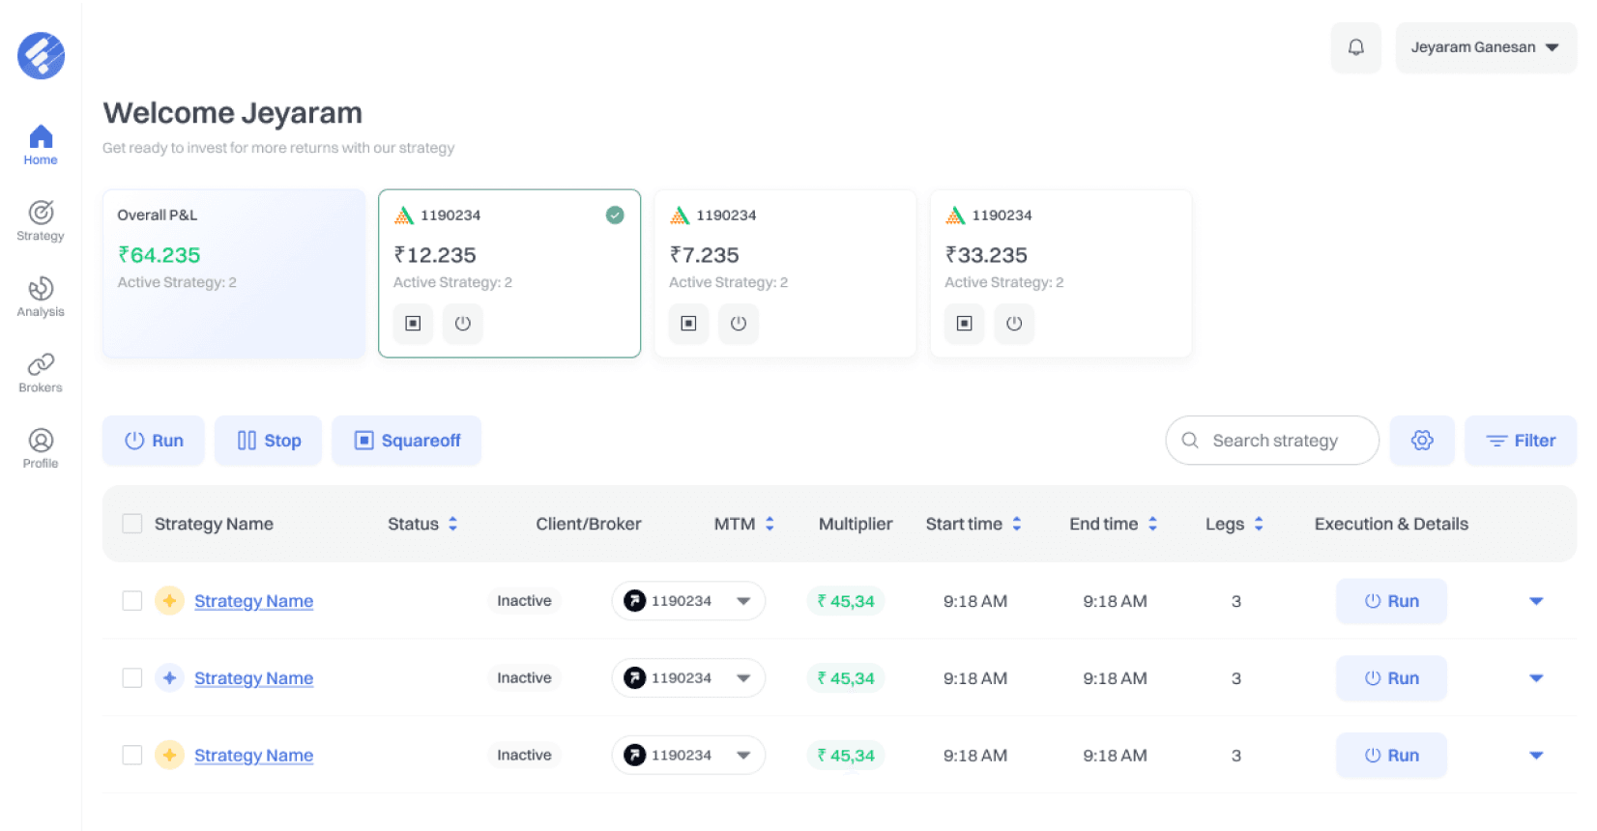Viewport: 1597px width, 831px height.
Task: Select the Overall P&L card
Action: tap(234, 273)
